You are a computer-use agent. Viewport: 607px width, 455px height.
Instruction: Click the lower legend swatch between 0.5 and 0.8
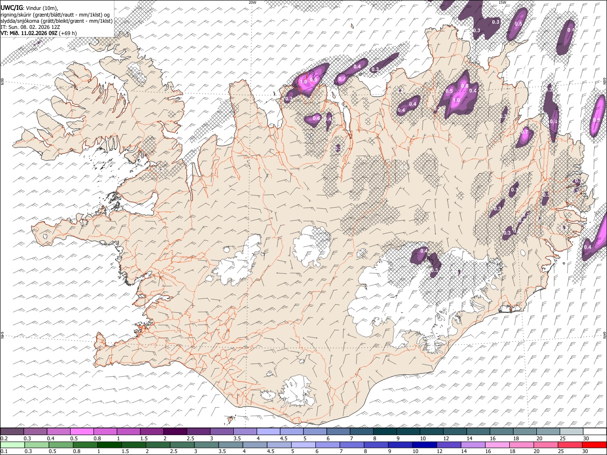[61, 445]
